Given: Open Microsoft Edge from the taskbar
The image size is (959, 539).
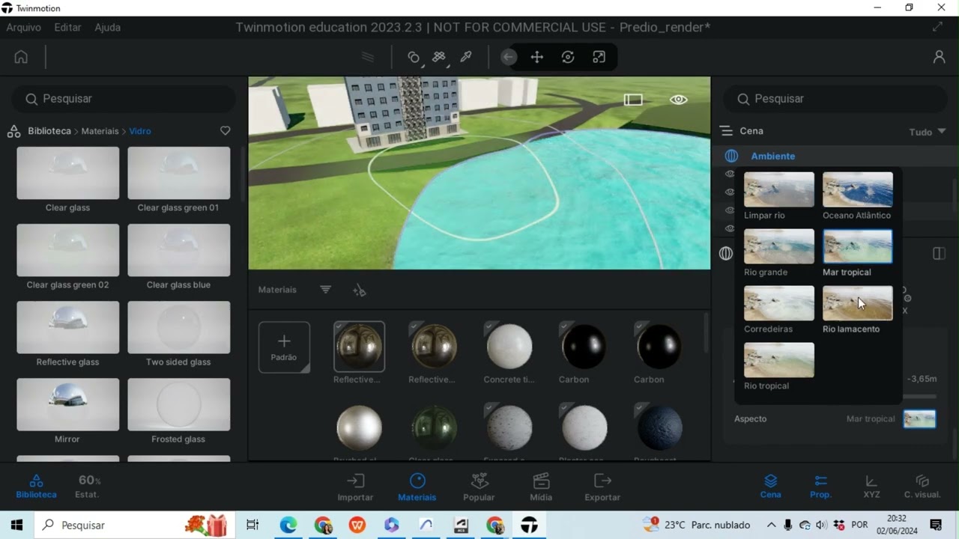Looking at the screenshot, I should (x=288, y=525).
